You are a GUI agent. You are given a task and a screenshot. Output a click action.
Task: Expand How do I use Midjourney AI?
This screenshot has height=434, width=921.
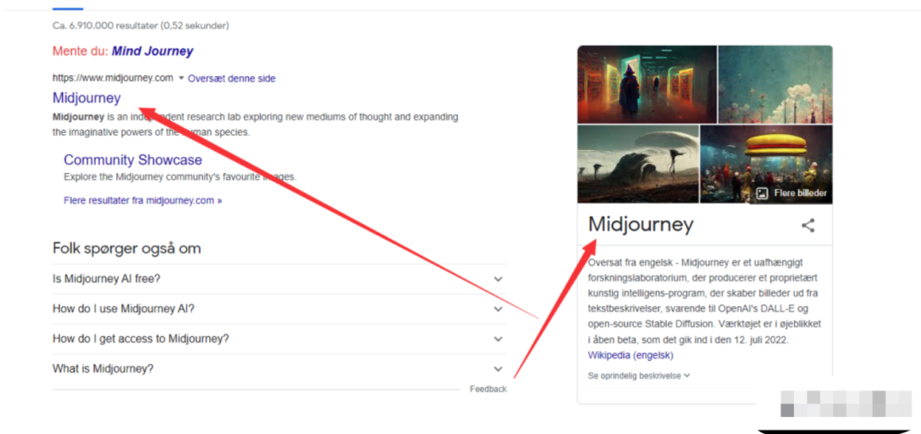coord(279,309)
